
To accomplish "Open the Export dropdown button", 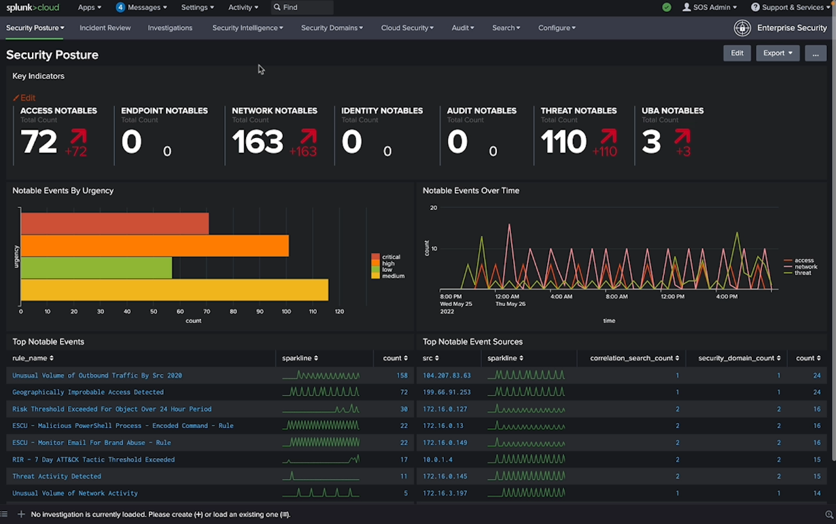I will 778,53.
